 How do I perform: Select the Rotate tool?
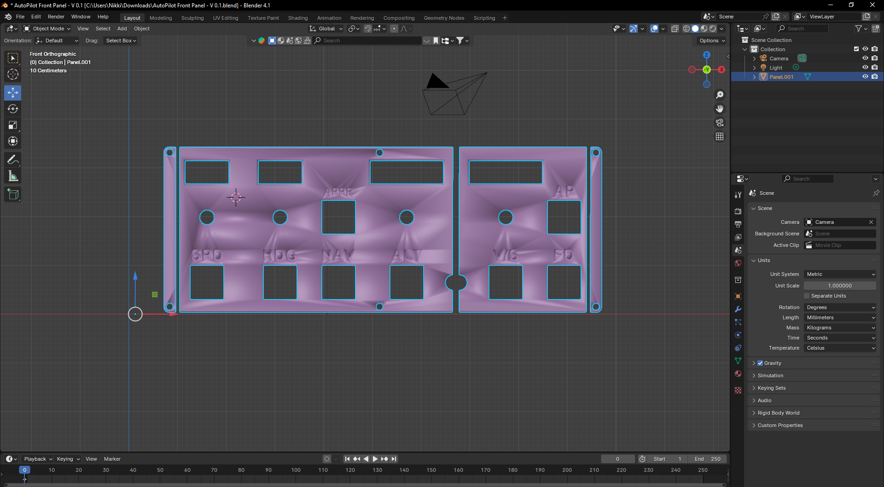(13, 109)
